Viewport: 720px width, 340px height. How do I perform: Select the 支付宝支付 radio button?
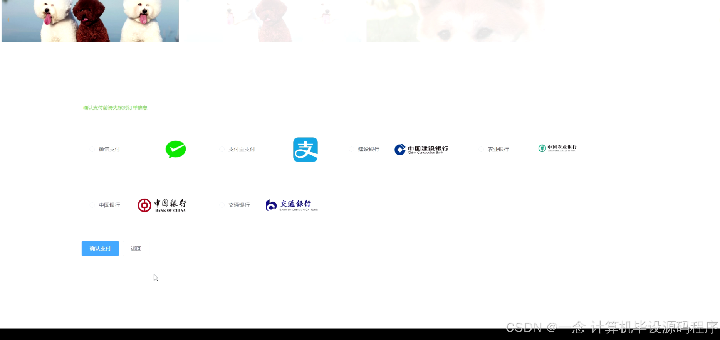point(222,149)
